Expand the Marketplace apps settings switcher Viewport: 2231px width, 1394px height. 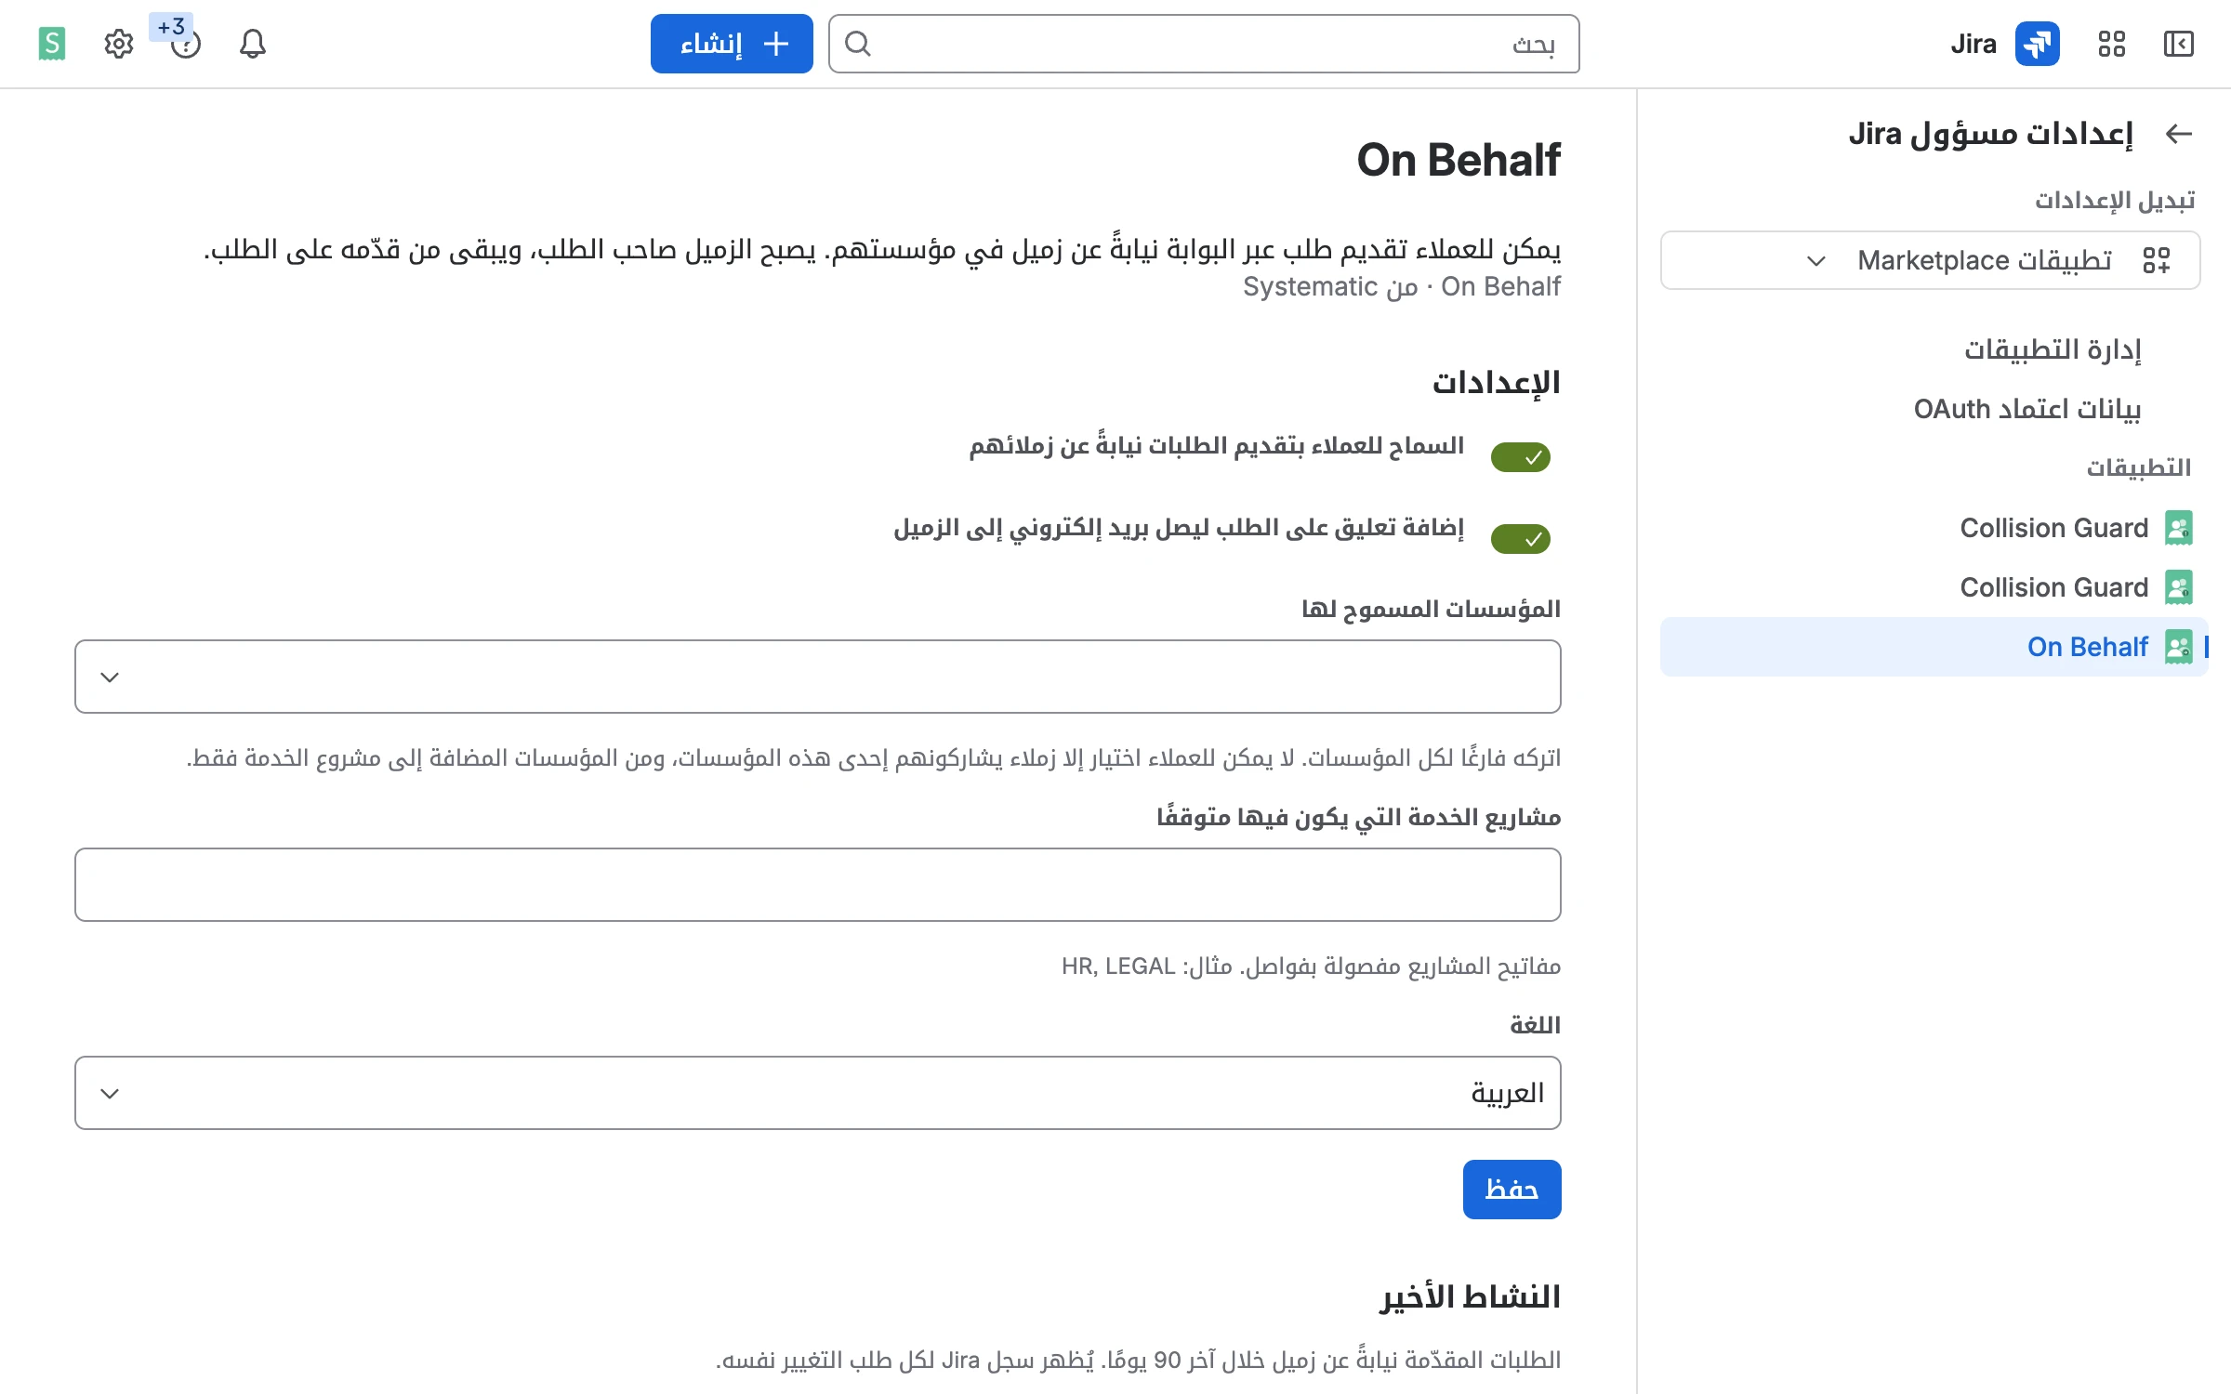click(1930, 260)
